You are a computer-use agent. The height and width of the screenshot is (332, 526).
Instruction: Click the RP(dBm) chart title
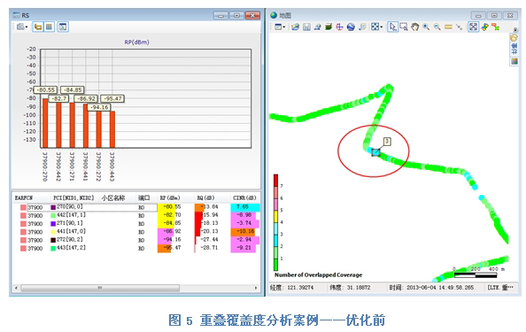click(x=136, y=42)
